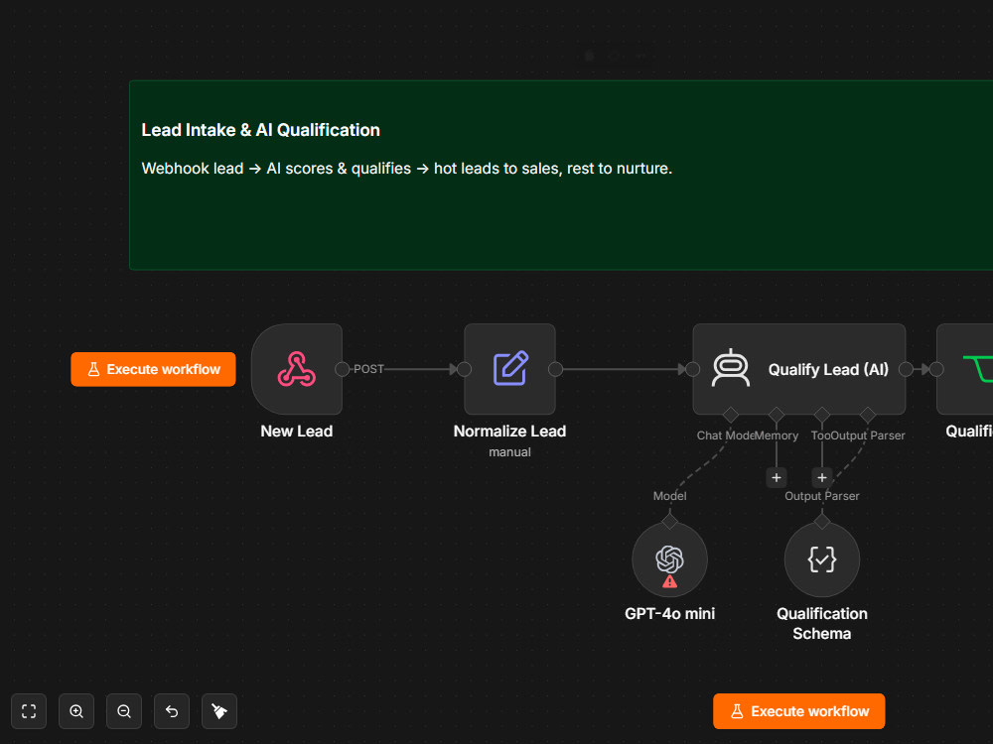993x744 pixels.
Task: Click the Qualification Schema label
Action: 822,623
